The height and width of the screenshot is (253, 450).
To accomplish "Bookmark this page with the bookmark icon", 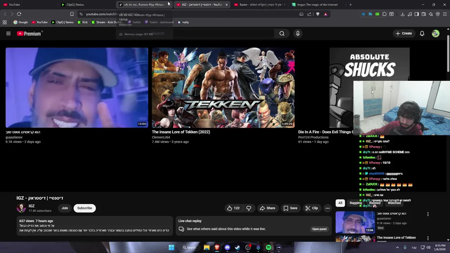I will tap(72, 14).
